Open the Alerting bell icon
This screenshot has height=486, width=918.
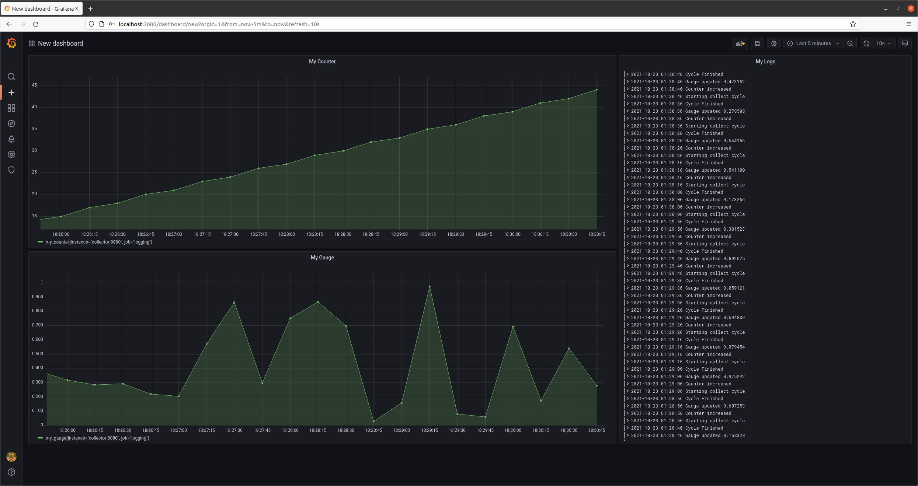[11, 139]
